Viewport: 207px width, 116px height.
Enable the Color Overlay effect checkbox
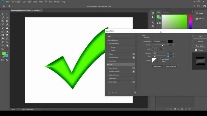coord(108,68)
